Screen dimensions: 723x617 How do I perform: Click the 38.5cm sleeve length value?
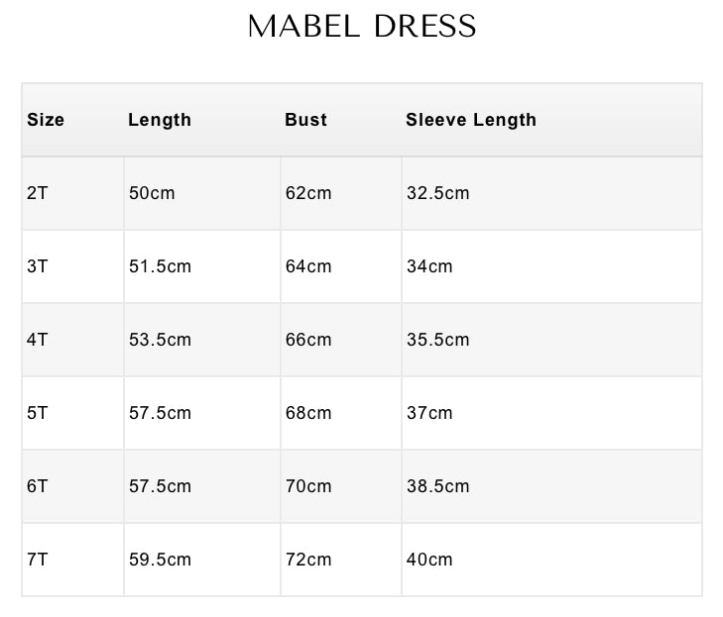point(437,486)
